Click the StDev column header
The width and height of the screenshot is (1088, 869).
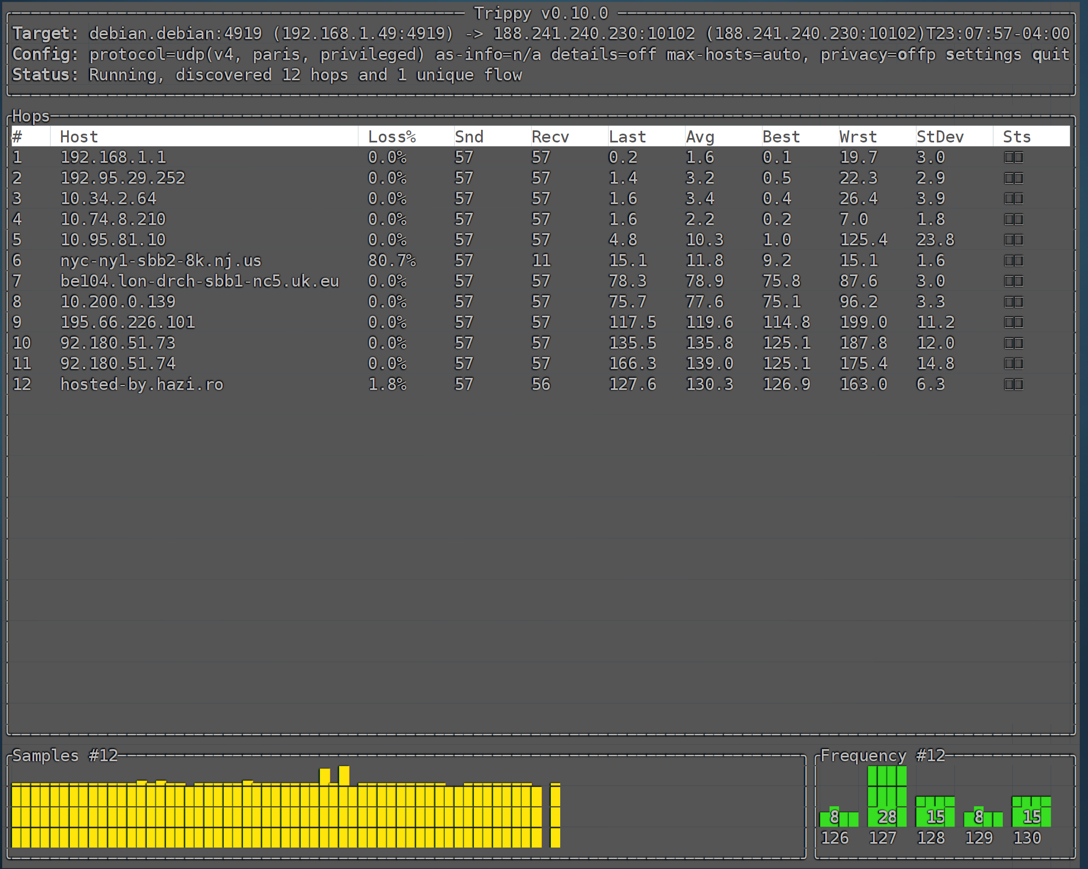pos(940,137)
